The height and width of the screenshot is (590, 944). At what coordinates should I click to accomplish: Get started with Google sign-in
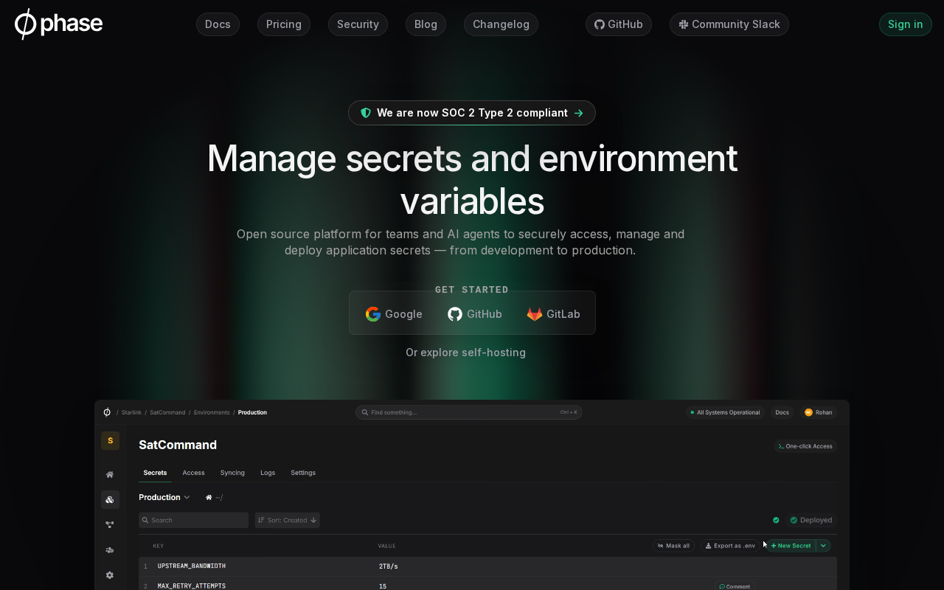tap(394, 314)
